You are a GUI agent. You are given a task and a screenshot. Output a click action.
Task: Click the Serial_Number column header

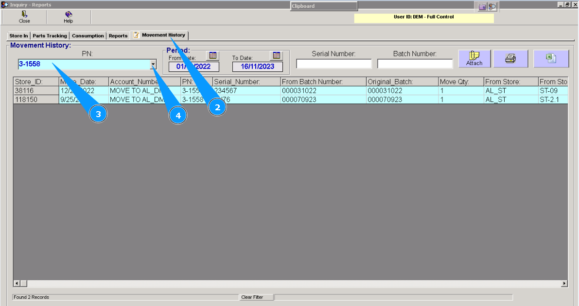246,82
